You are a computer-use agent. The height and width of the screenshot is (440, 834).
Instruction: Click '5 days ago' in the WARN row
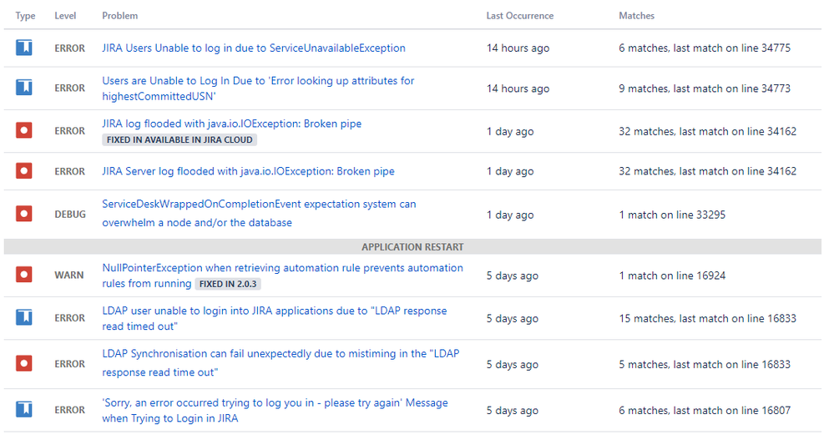click(x=513, y=276)
